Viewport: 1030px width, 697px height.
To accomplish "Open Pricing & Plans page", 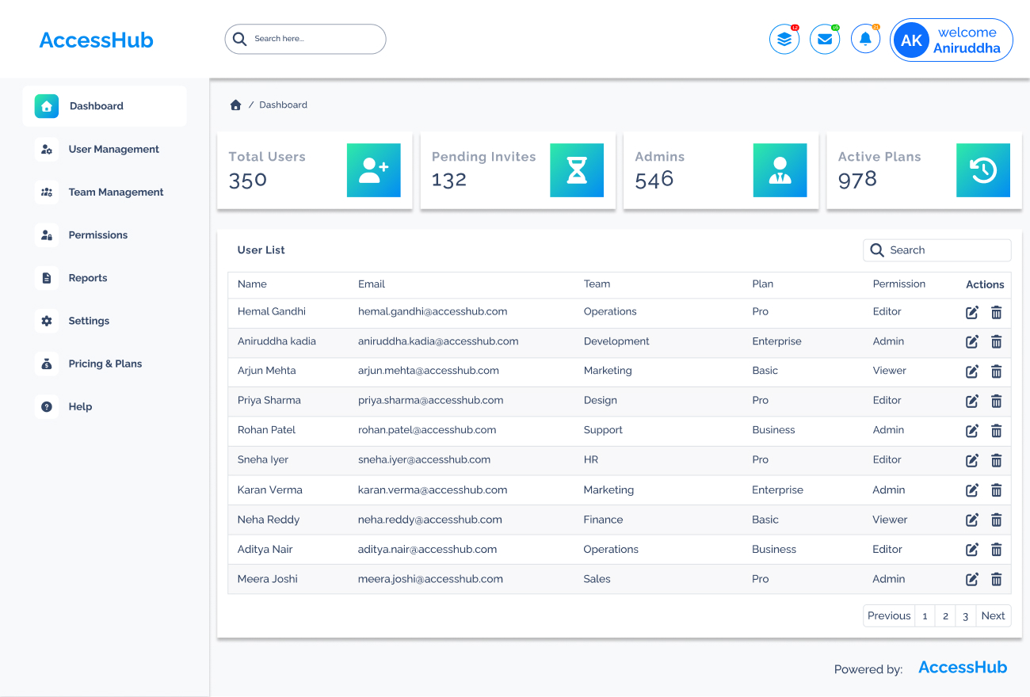I will point(105,364).
